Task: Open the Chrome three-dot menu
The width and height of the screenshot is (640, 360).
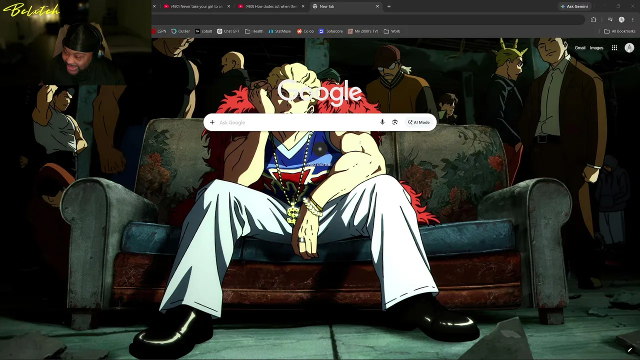Action: [632, 19]
